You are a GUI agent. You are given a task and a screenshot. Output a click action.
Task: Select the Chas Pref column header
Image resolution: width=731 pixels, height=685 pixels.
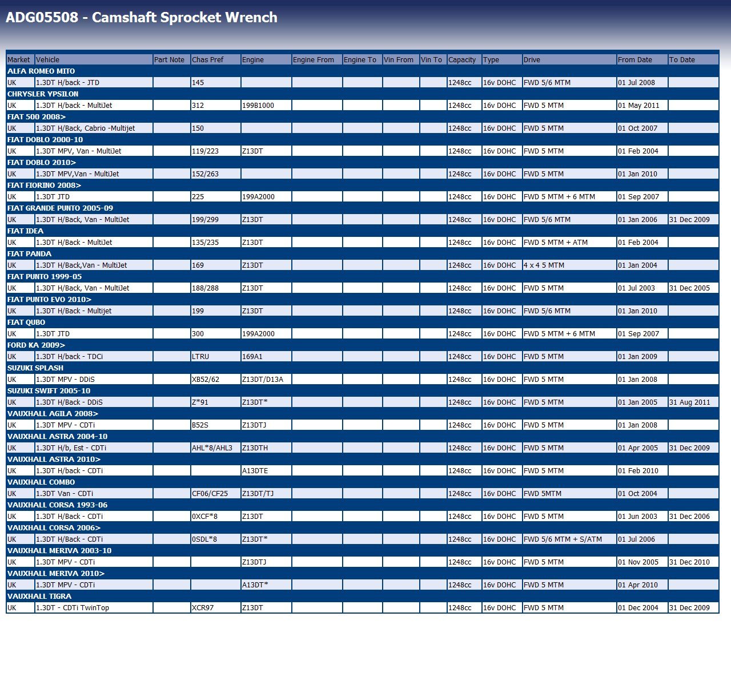pyautogui.click(x=215, y=59)
